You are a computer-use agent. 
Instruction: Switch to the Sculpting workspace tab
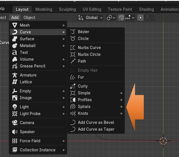pyautogui.click(x=67, y=9)
